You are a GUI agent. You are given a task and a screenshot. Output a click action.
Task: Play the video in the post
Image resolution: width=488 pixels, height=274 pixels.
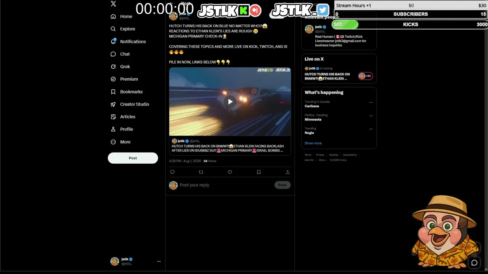pyautogui.click(x=230, y=102)
